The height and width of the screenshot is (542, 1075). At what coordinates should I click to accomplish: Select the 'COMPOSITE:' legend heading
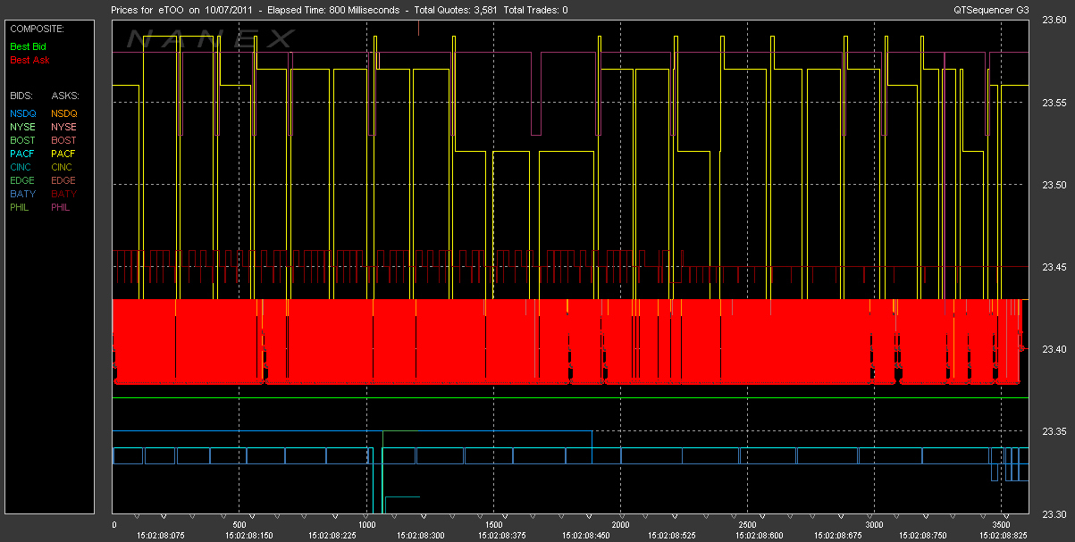pos(37,29)
